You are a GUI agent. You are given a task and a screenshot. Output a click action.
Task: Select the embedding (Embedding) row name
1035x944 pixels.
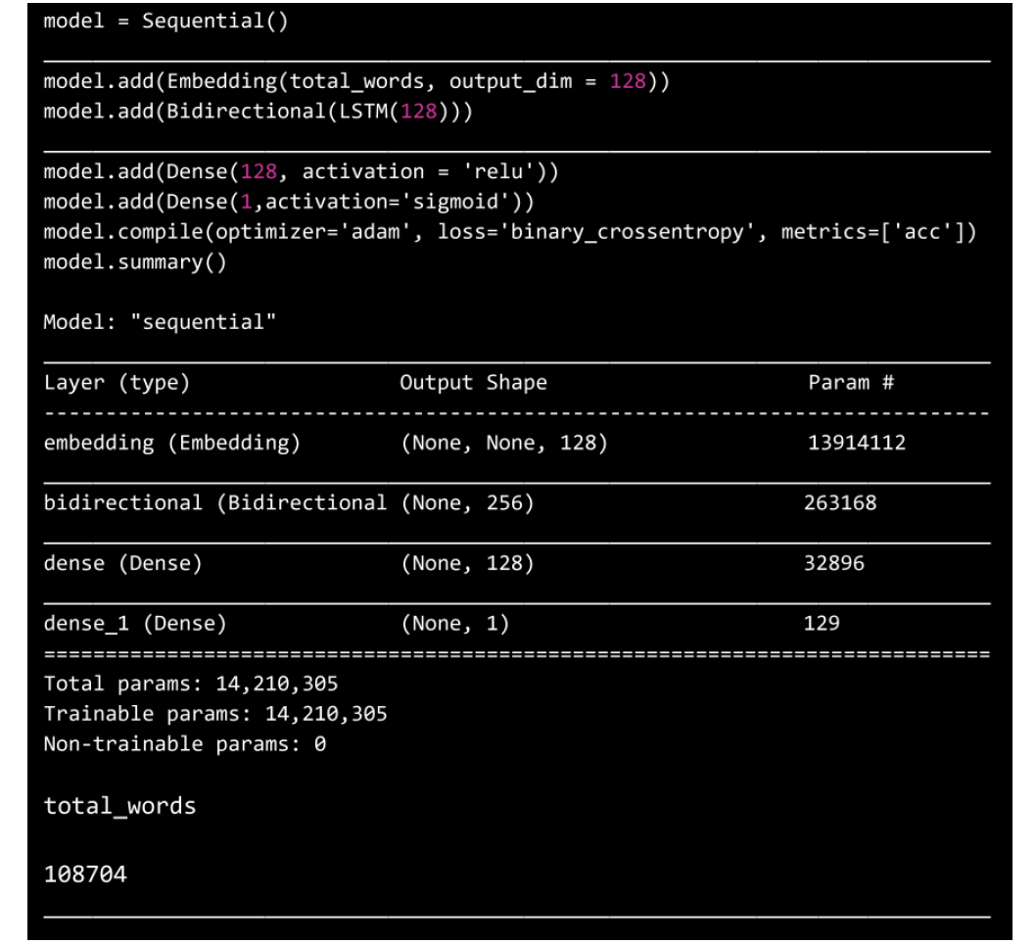click(171, 443)
